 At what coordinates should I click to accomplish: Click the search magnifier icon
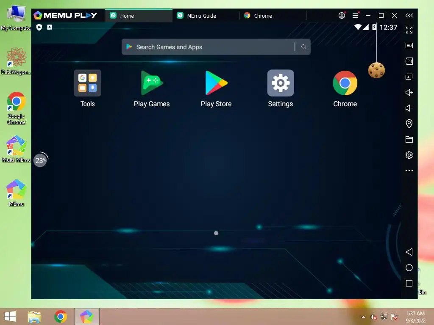[303, 47]
